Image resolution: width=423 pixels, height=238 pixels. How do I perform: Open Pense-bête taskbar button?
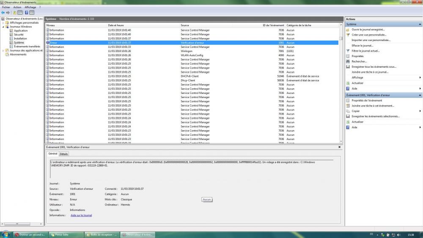pos(66,235)
